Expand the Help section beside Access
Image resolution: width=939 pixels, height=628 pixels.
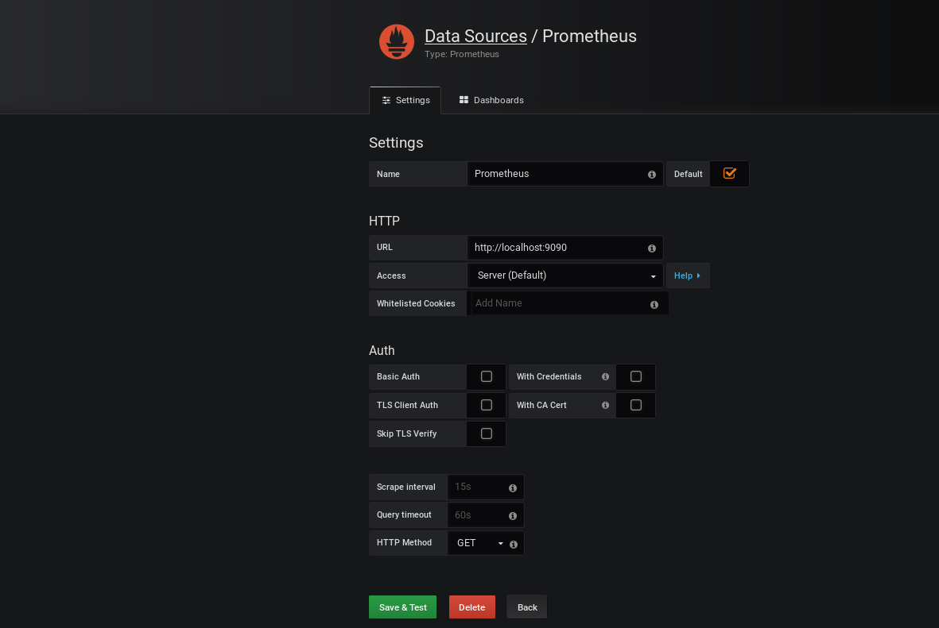687,275
